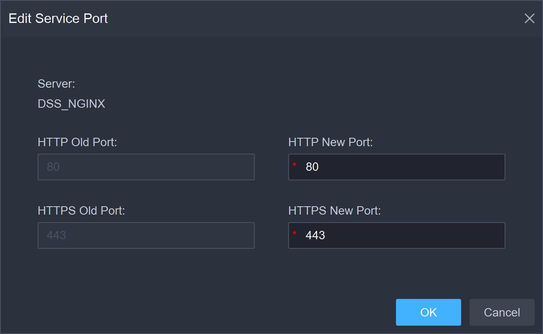Click the disabled HTTP Old Port field
The height and width of the screenshot is (334, 543).
pos(146,167)
